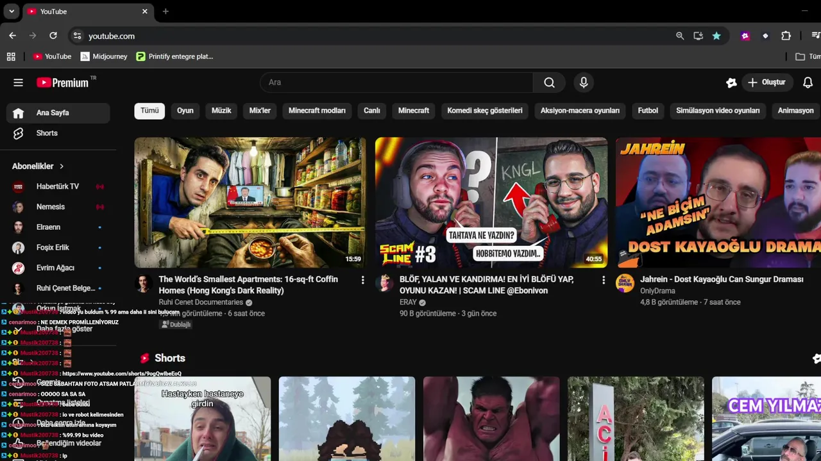This screenshot has height=461, width=821.
Task: Select the Futbol filter chip
Action: [648, 111]
